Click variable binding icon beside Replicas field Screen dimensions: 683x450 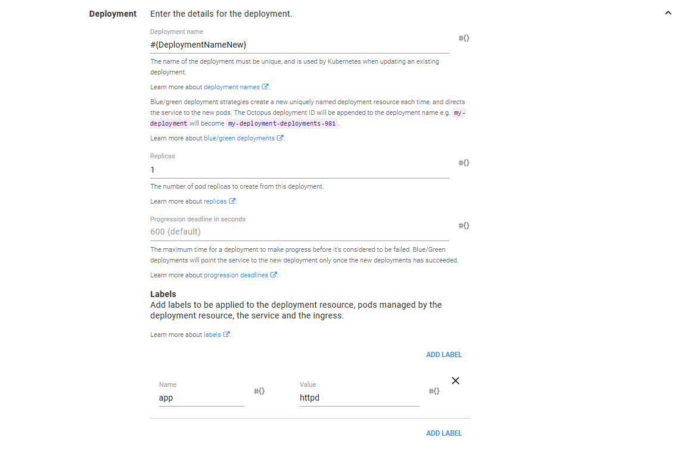tap(464, 162)
